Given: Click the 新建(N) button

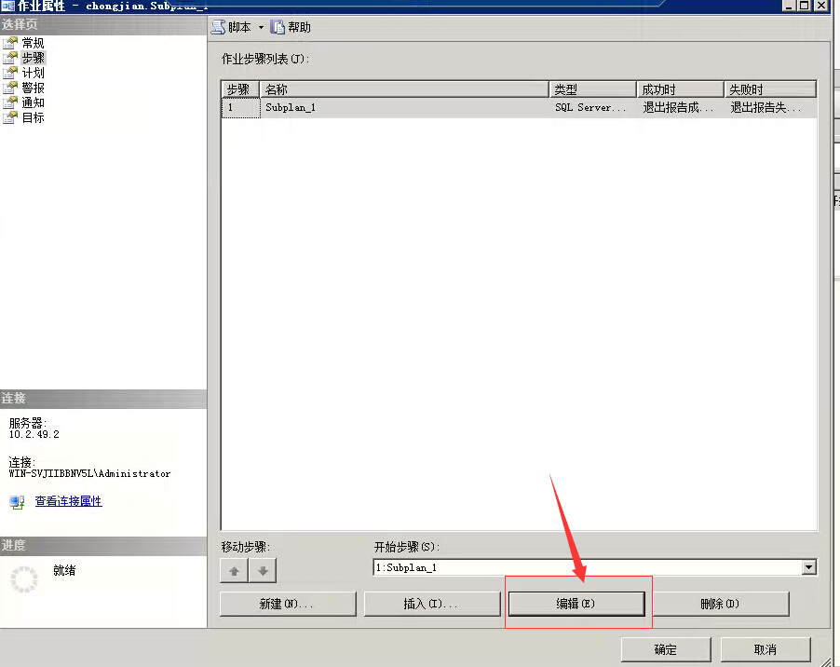Looking at the screenshot, I should point(288,604).
